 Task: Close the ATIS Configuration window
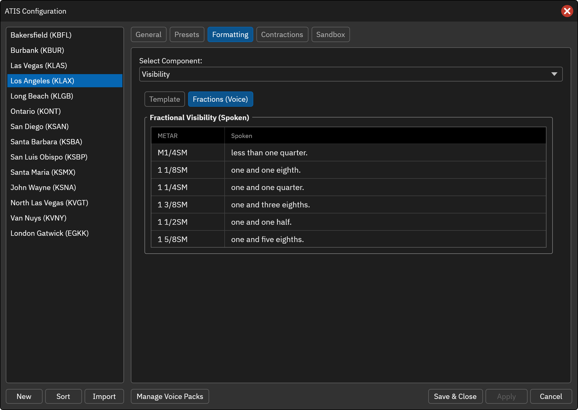pyautogui.click(x=567, y=11)
